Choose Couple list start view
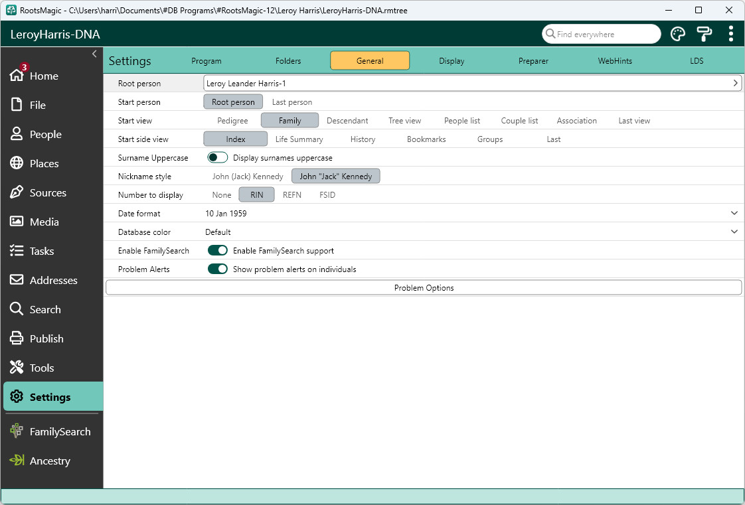 click(519, 121)
